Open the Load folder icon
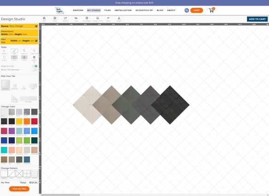Screen dimensions: 269x196 tap(76, 18)
